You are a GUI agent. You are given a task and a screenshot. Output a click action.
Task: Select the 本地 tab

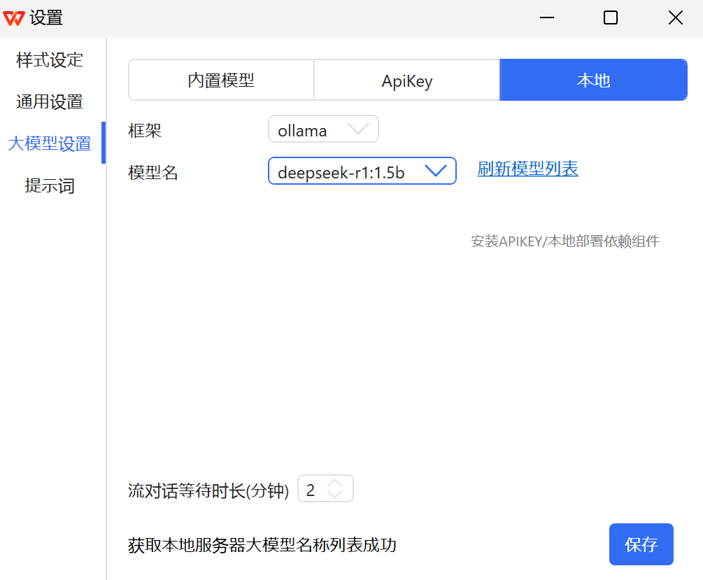click(x=593, y=80)
